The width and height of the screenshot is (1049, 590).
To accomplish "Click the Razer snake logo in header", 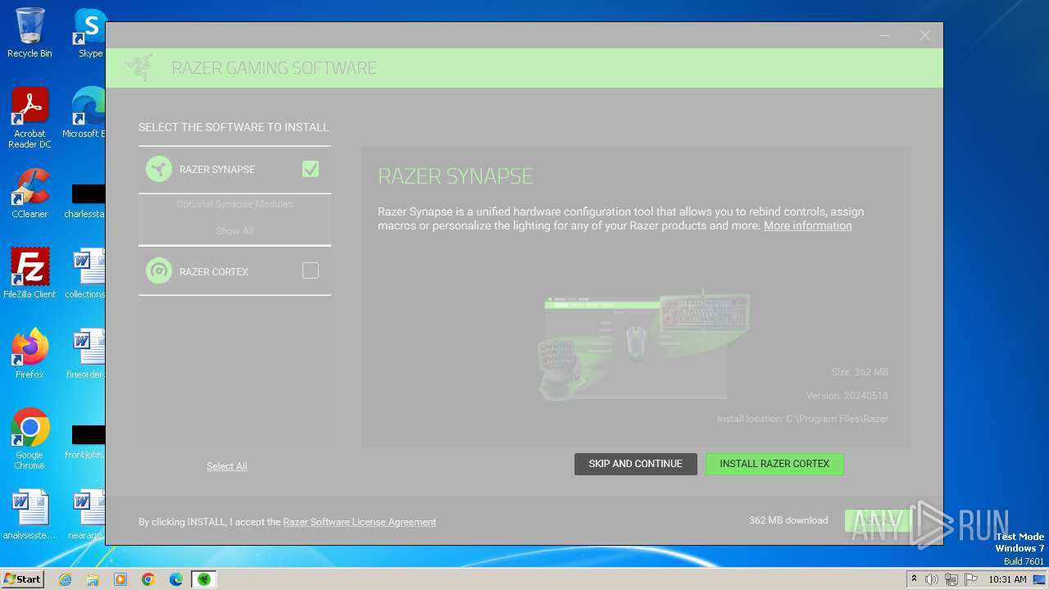I will (x=139, y=68).
